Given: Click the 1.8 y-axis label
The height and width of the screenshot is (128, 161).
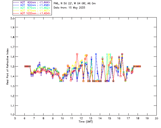Looking at the screenshot, I should click(x=12, y=37).
